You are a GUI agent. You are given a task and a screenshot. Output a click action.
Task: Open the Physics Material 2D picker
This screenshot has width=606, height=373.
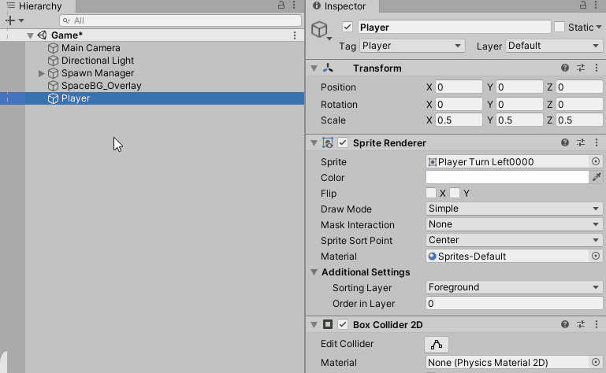[596, 362]
